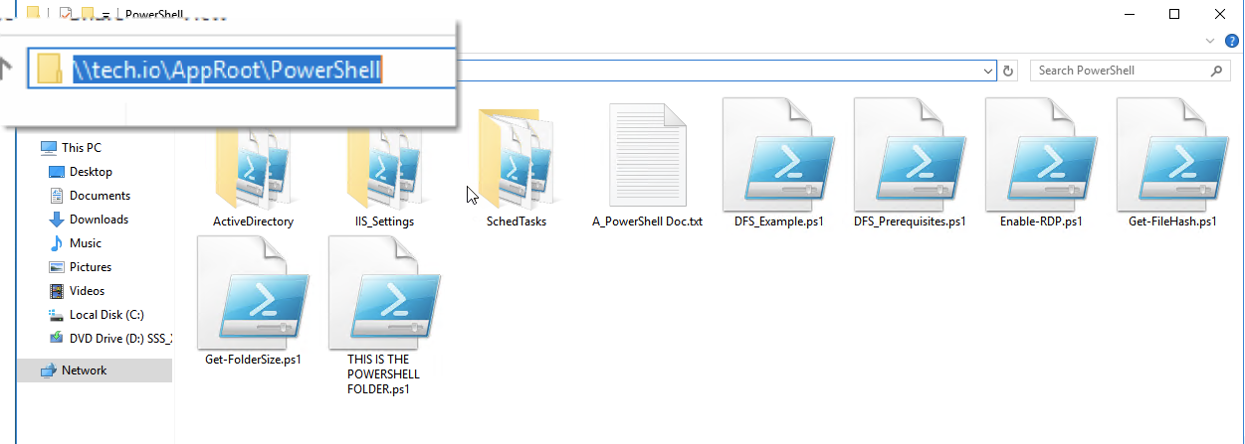
Task: Click the Music note icon in sidebar
Action: 57,243
